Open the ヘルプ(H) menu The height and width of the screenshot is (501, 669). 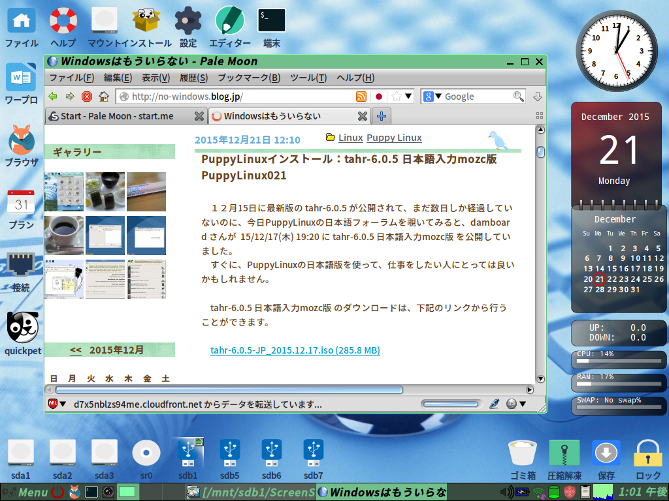point(355,78)
